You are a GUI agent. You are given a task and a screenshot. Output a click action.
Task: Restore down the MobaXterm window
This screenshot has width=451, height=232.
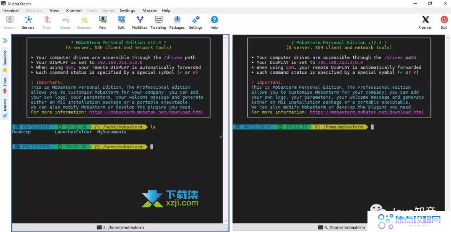click(430, 4)
